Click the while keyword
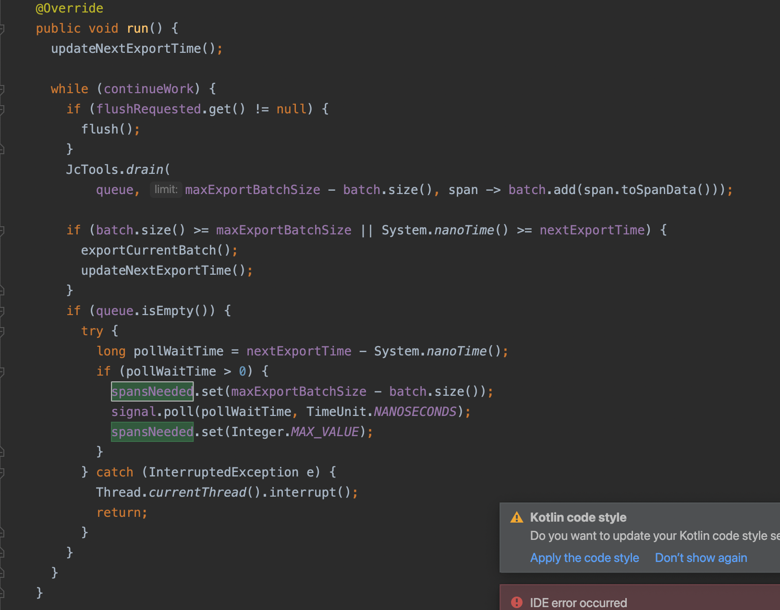Viewport: 780px width, 610px height. point(70,89)
